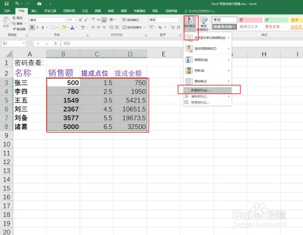Click the Accounting number format icon
Screen dimensions: 303x235
pyautogui.click(x=151, y=27)
